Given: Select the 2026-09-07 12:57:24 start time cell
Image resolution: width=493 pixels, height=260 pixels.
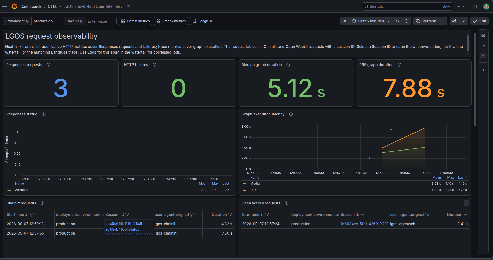Looking at the screenshot, I should click(265, 224).
